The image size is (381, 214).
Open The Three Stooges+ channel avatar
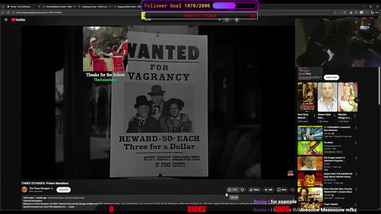tap(24, 189)
